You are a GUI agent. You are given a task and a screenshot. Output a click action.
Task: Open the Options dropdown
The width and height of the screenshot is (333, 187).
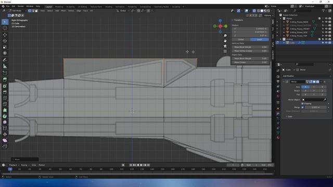point(268,15)
